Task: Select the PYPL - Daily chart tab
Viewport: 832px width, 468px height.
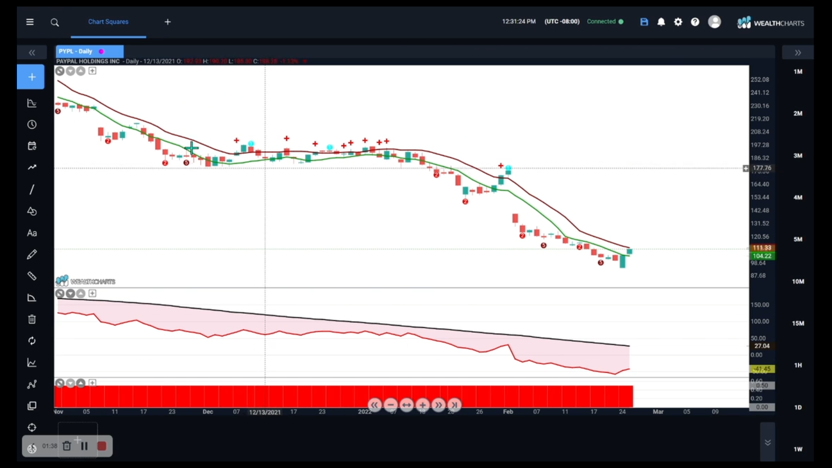Action: [x=89, y=51]
